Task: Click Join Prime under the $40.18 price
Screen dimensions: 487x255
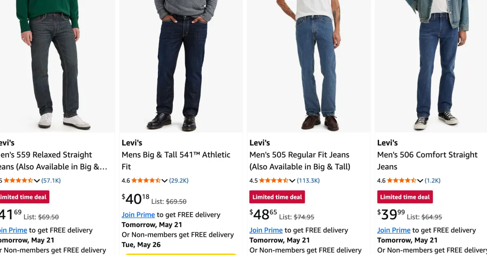Action: 138,215
